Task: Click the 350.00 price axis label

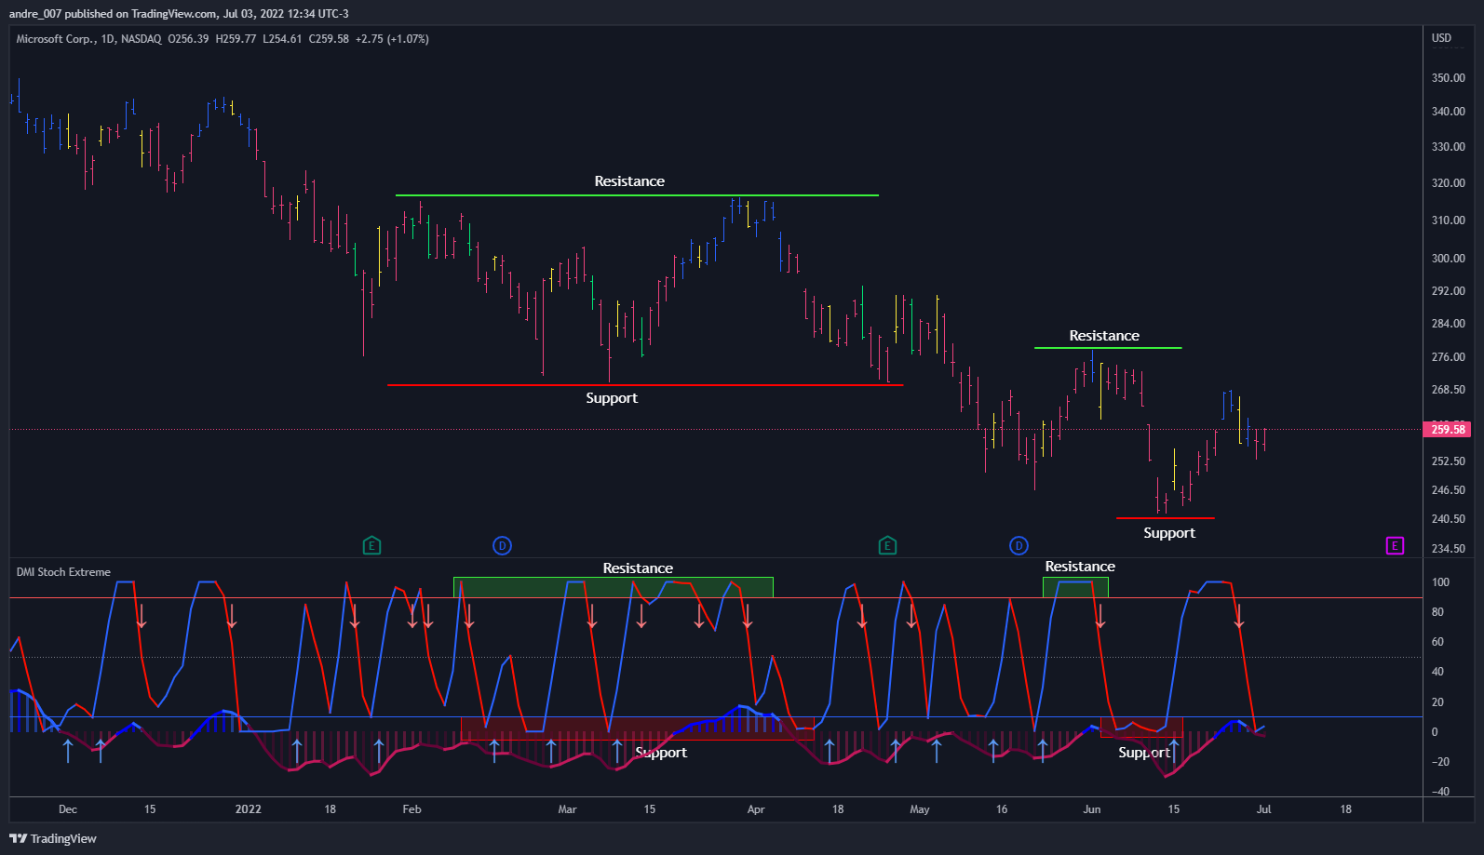Action: point(1449,78)
